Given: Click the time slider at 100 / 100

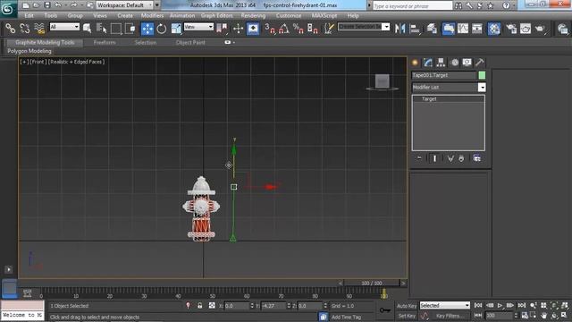Looking at the screenshot, I should (372, 283).
